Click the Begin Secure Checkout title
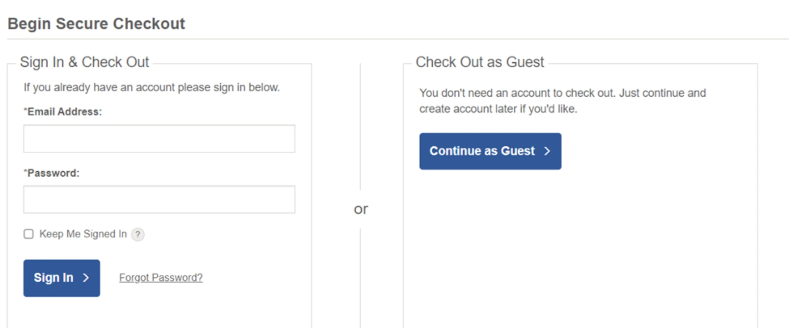This screenshot has width=789, height=328. coord(96,23)
